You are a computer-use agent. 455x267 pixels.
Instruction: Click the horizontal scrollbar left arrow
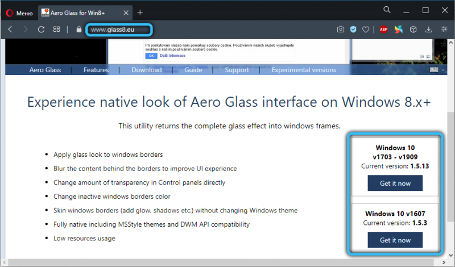5,262
